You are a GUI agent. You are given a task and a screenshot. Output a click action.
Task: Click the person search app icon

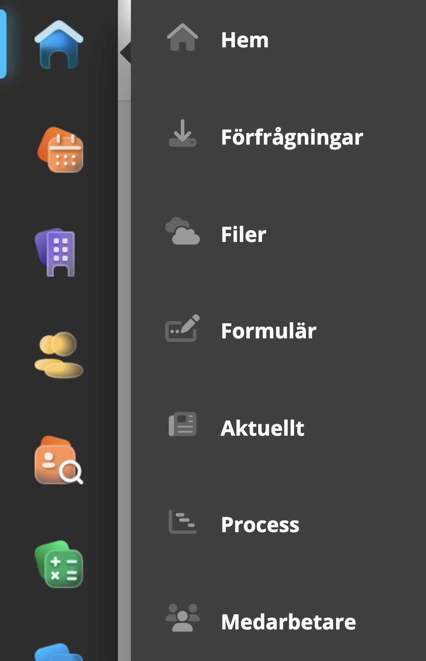pyautogui.click(x=59, y=460)
